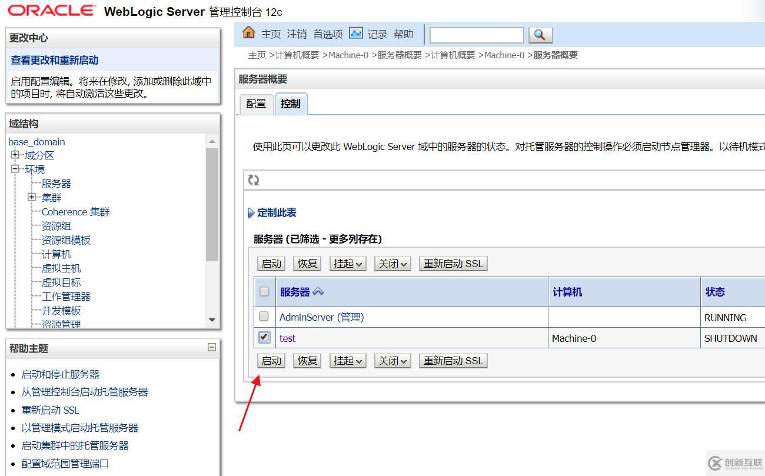This screenshot has height=476, width=765.
Task: Click the search input field
Action: pyautogui.click(x=477, y=35)
